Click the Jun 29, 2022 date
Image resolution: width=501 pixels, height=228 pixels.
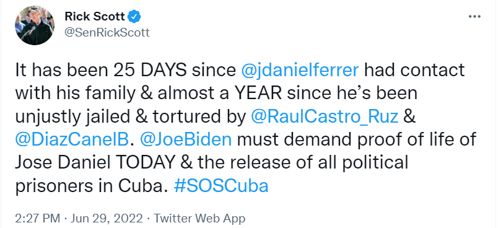[107, 219]
